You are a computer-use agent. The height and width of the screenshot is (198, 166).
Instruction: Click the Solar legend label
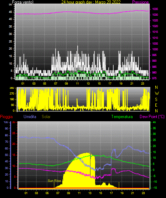[x=46, y=117]
